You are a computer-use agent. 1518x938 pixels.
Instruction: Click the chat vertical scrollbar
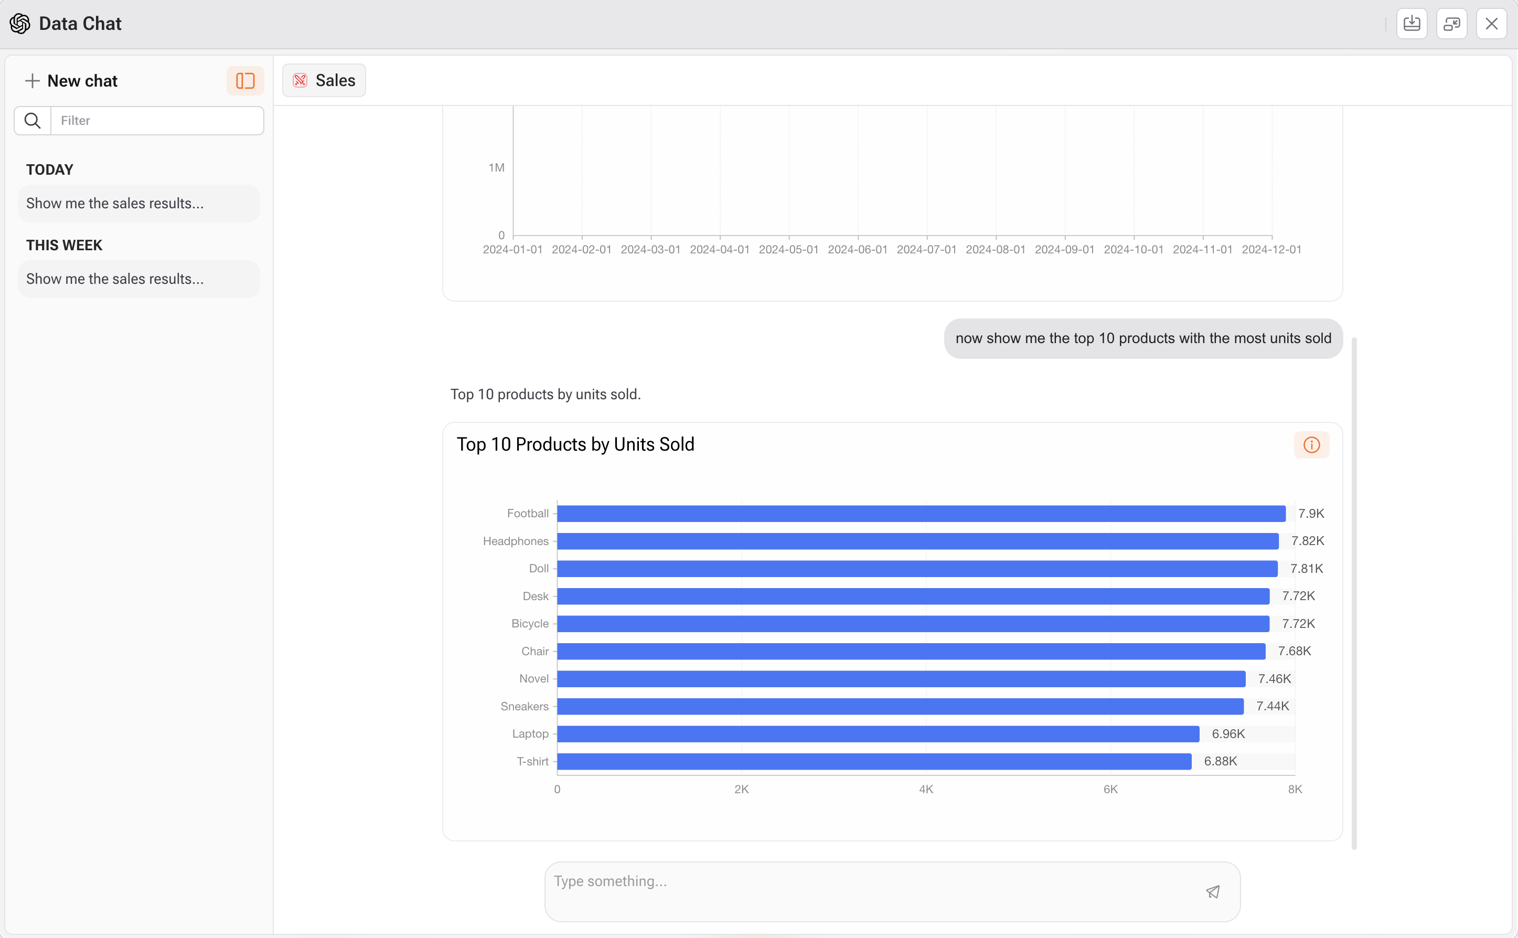pos(1354,592)
